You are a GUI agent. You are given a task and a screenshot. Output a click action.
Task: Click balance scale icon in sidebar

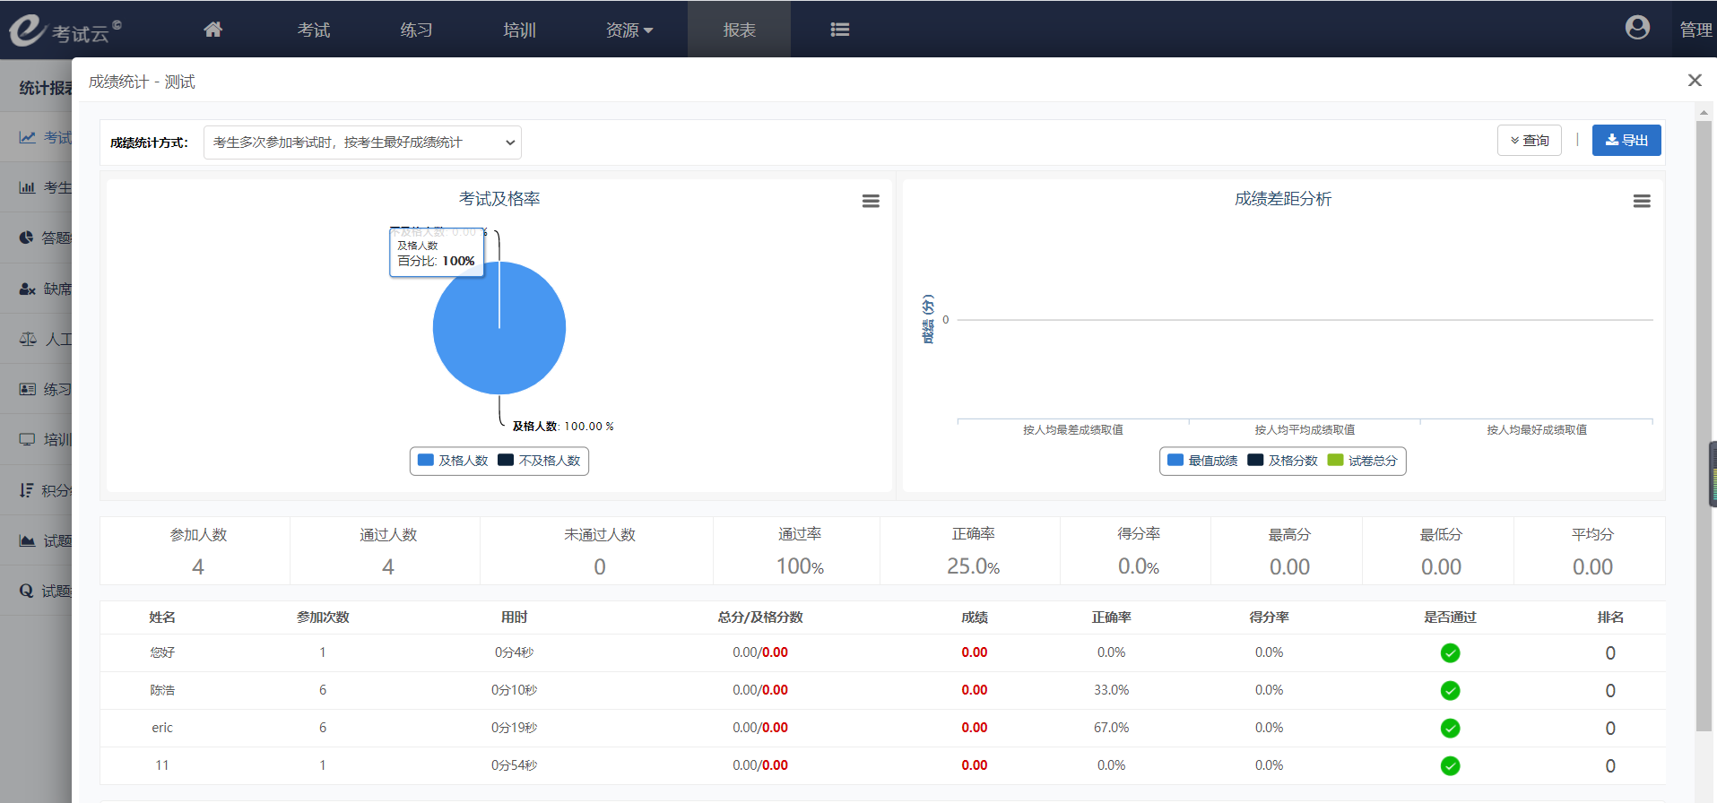coord(29,339)
